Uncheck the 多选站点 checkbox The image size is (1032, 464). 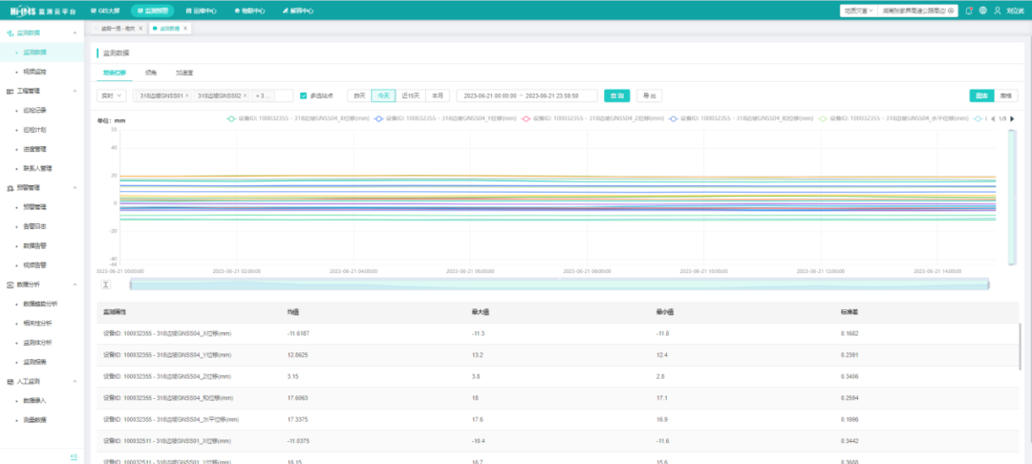[304, 95]
